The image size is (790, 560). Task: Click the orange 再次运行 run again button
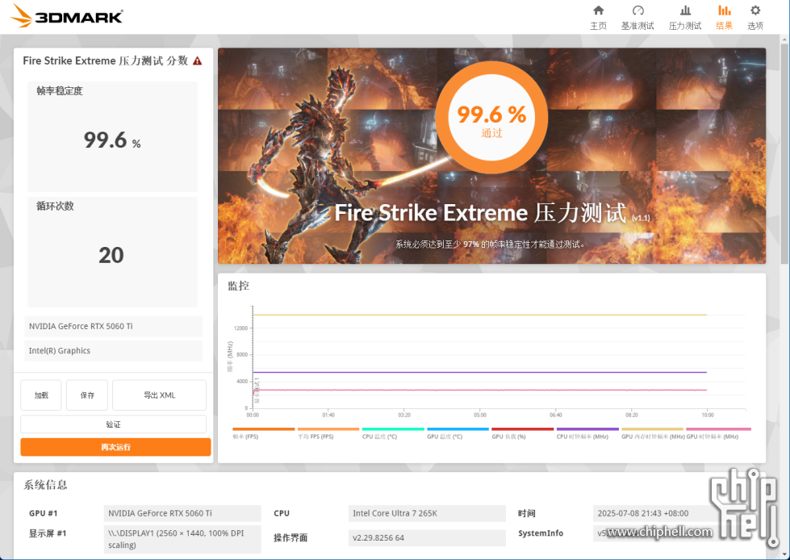pos(115,447)
